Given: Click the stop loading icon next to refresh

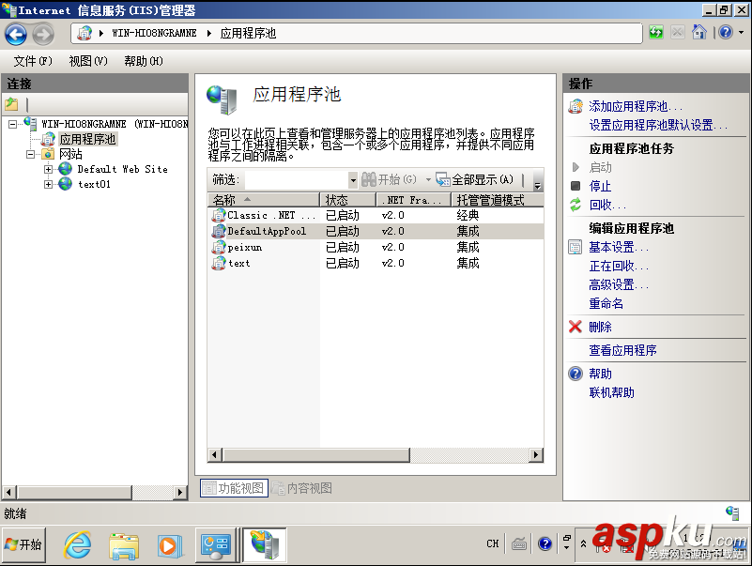Looking at the screenshot, I should coord(677,33).
